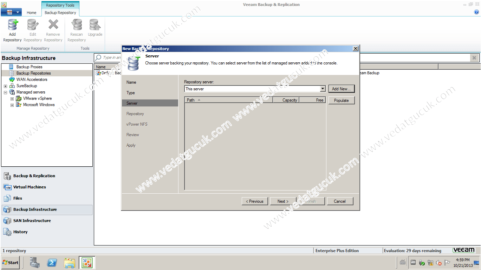Sort by the Capacity column header
Screen dimensions: 481x270
(286, 100)
